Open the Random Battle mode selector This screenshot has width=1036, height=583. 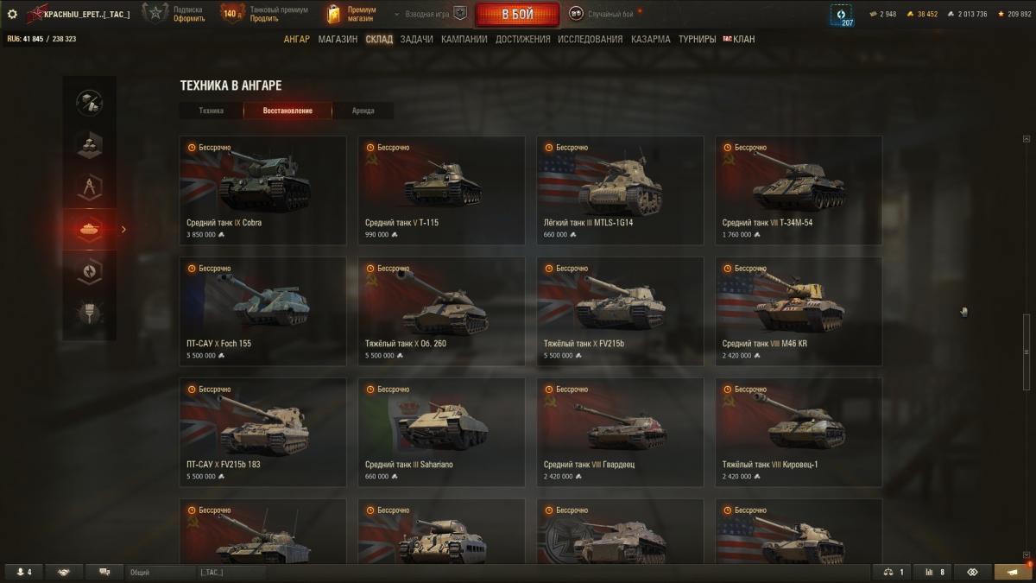point(606,14)
